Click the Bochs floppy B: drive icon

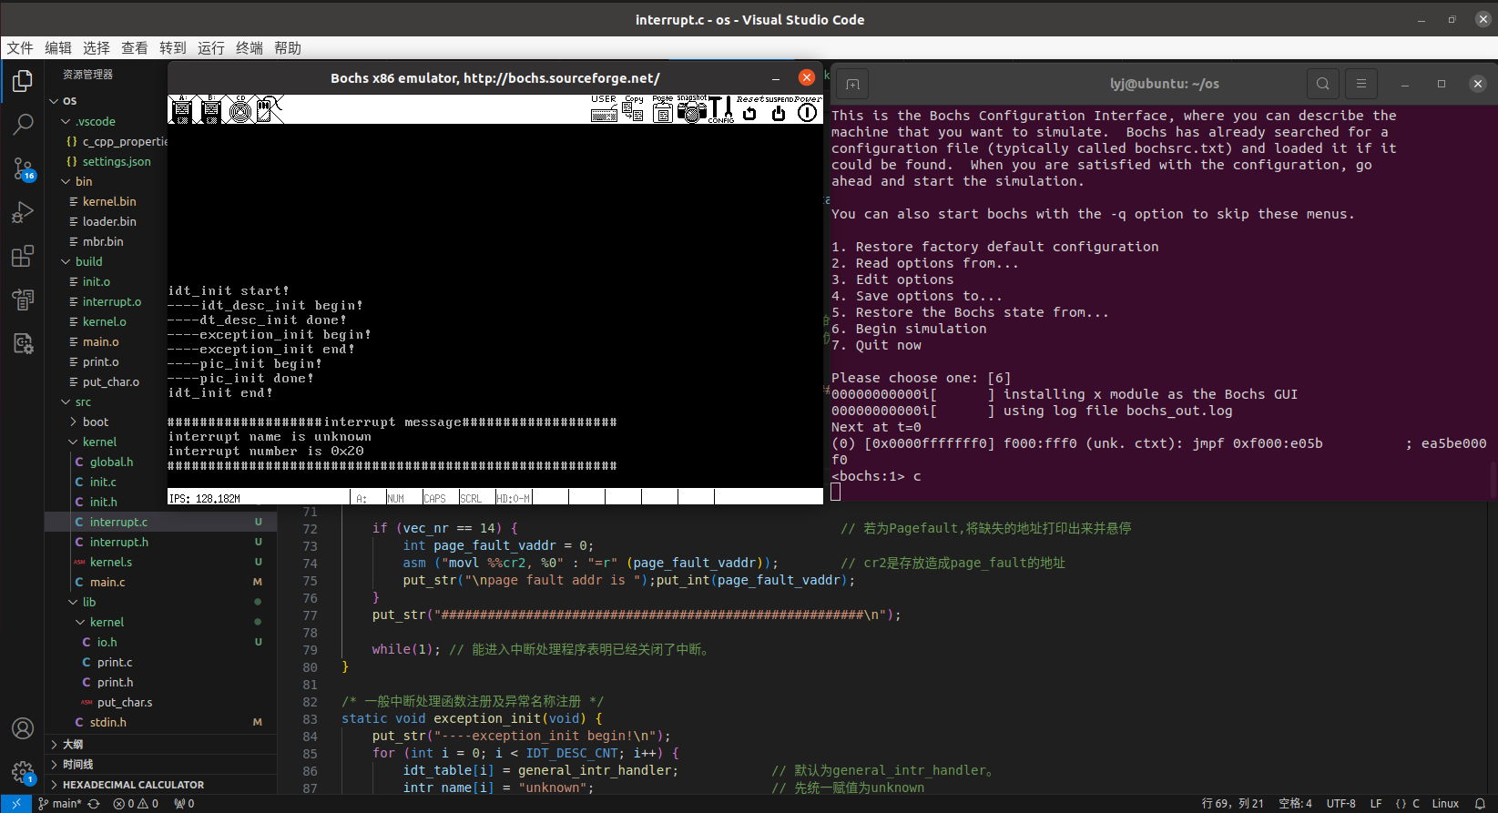pyautogui.click(x=210, y=109)
